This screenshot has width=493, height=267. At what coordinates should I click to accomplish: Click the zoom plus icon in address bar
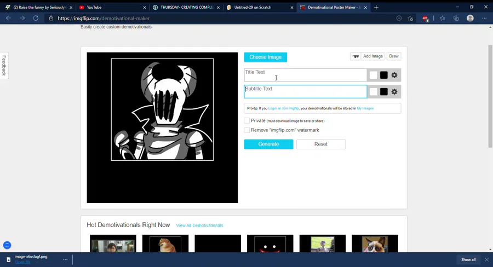pos(399,18)
